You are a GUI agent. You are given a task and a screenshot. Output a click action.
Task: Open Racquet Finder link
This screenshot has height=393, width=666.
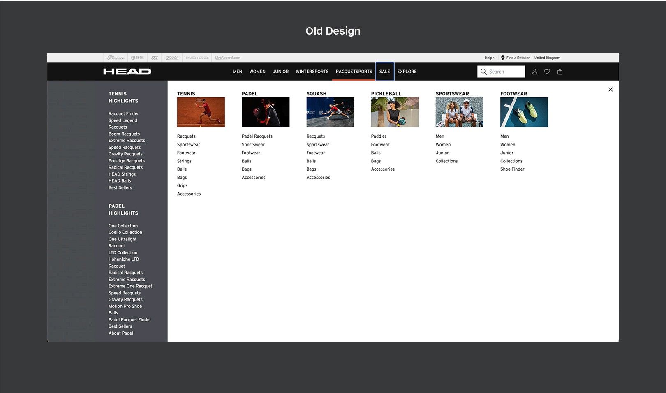pos(124,114)
